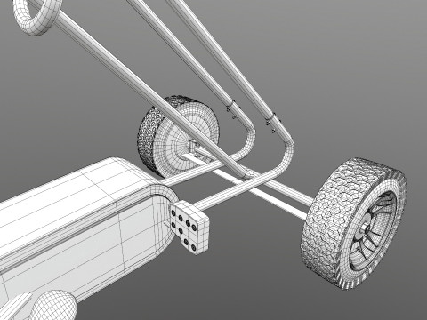Viewport: 427px width, 320px height.
Task: Select the torus ring at the tube's top end
Action: point(37,15)
